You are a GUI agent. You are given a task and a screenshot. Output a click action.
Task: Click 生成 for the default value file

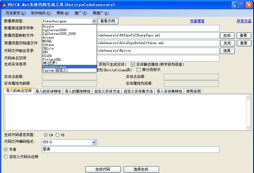click(x=227, y=43)
